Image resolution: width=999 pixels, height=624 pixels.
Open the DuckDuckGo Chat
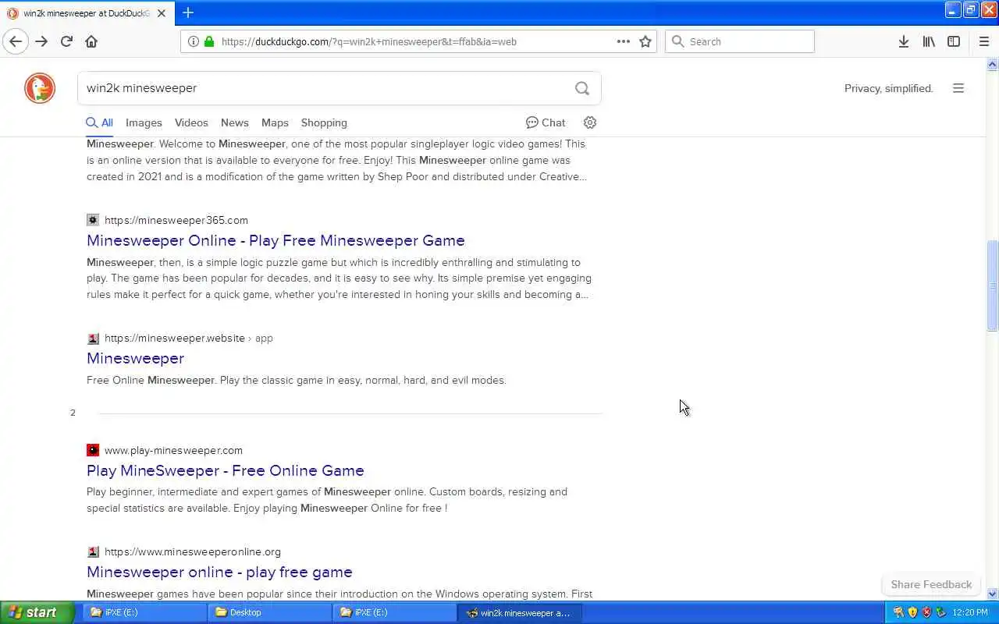point(546,122)
